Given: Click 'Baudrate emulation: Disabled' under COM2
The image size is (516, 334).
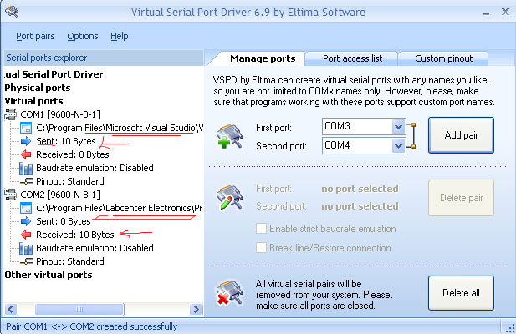Looking at the screenshot, I should (x=95, y=248).
